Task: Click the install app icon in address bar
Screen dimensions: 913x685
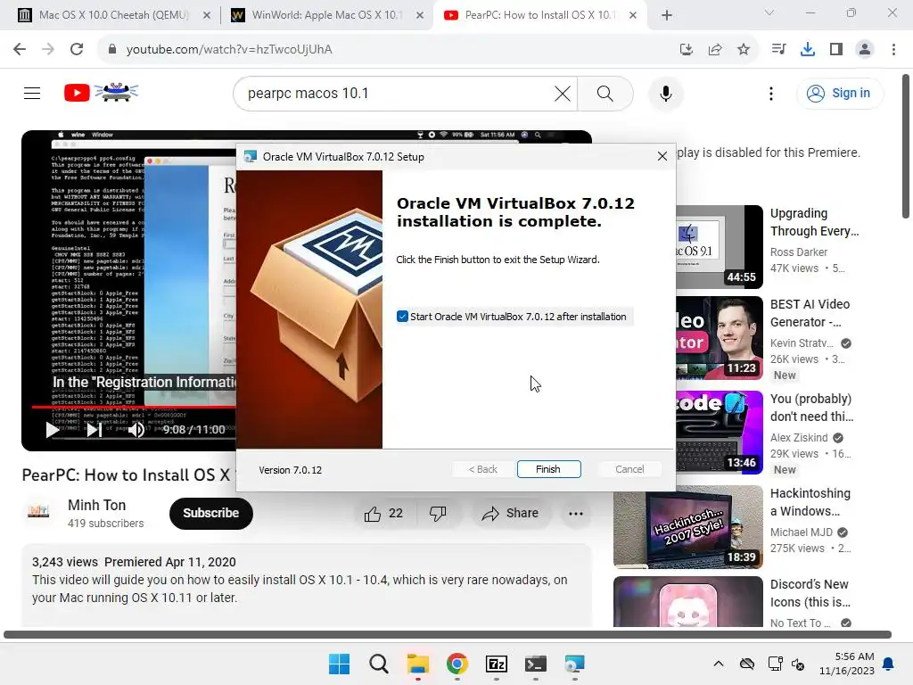Action: coord(687,50)
